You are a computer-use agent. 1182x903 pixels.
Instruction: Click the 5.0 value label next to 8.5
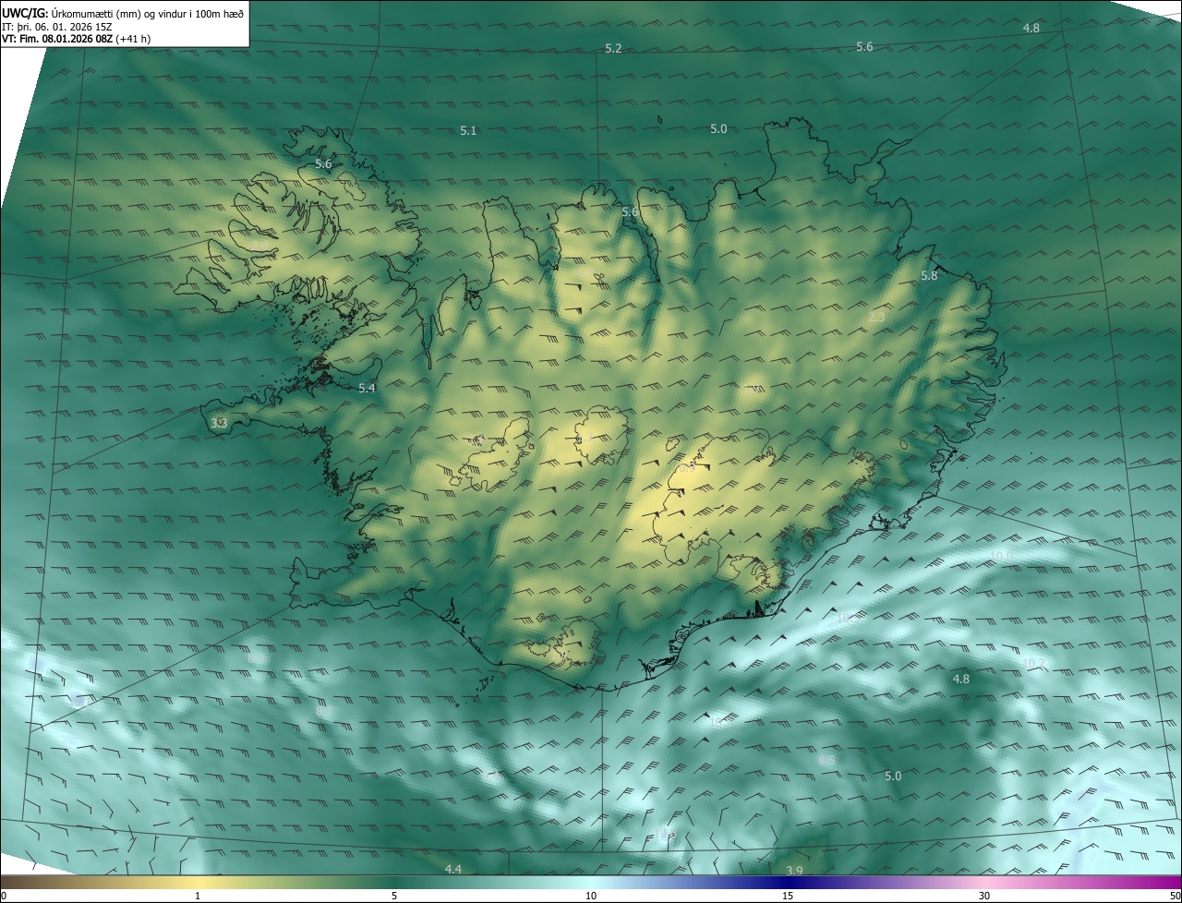(892, 777)
